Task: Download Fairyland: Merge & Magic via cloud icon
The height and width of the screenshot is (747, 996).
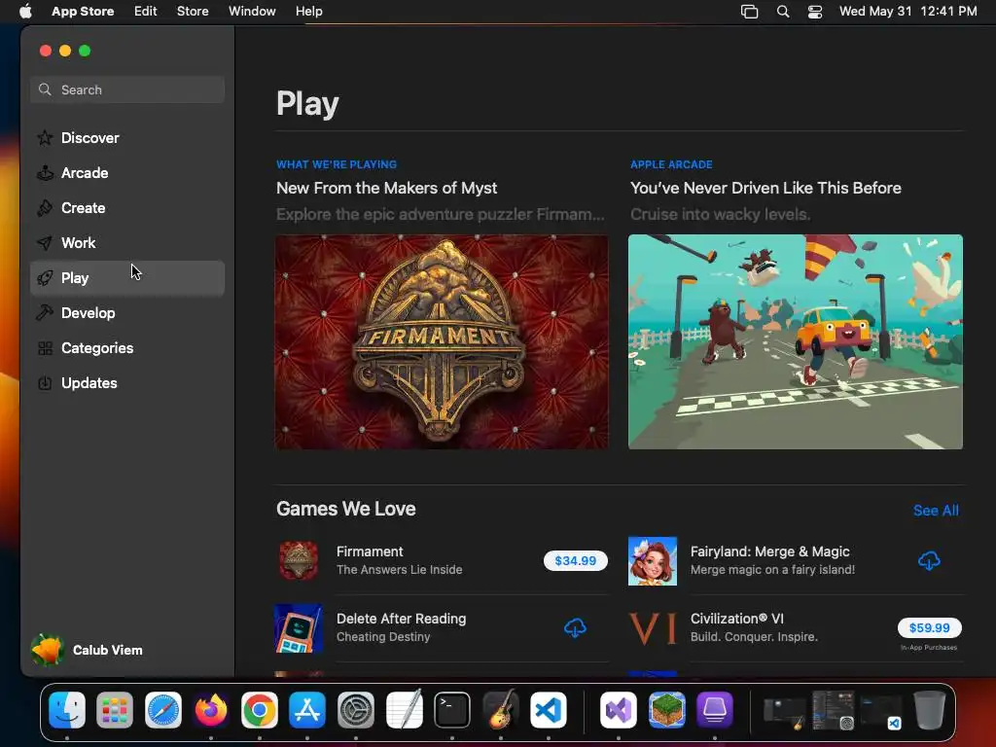Action: click(929, 560)
